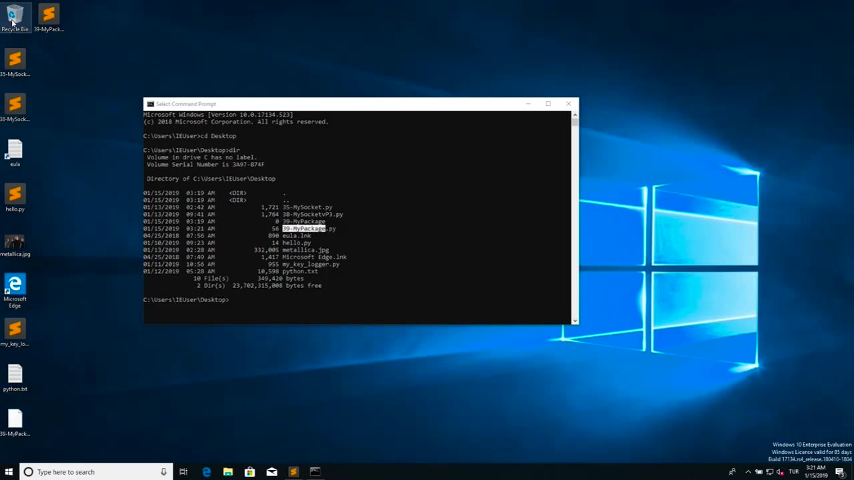Select the 39-MyPack Sublime file icon on desktop
This screenshot has height=480, width=854.
(48, 18)
